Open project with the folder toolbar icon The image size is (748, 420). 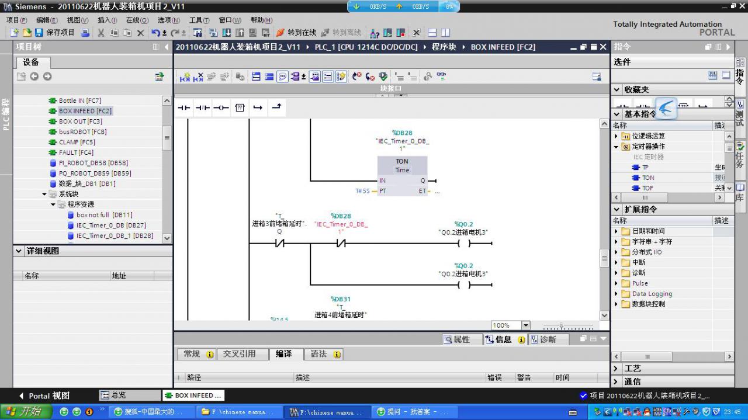27,33
